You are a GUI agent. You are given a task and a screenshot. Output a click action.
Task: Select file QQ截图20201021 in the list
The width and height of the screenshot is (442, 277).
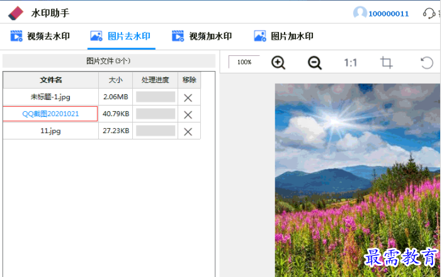[50, 114]
